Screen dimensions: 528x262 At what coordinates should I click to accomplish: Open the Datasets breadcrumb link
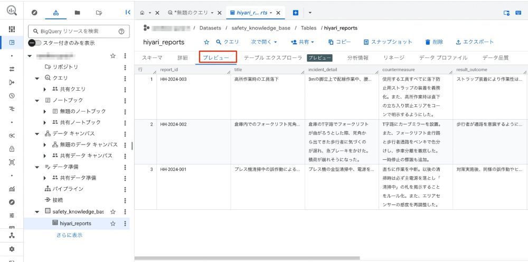[x=210, y=28]
